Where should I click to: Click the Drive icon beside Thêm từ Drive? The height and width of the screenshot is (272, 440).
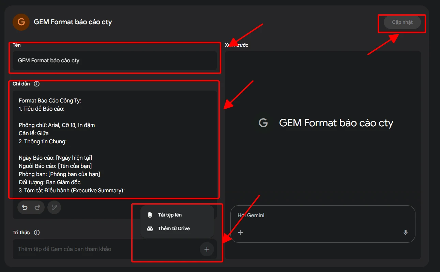point(150,228)
